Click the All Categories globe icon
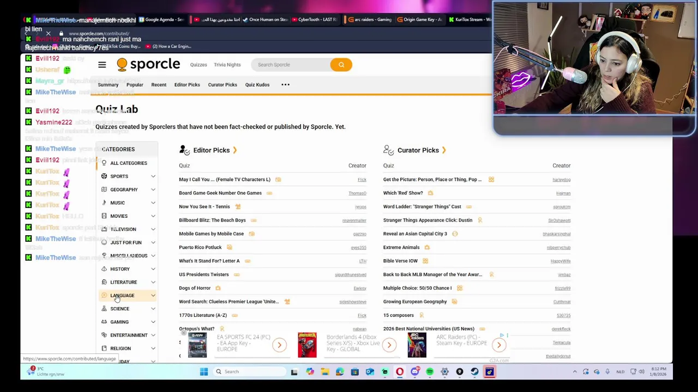Screen dimensions: 698x392 [x=104, y=163]
